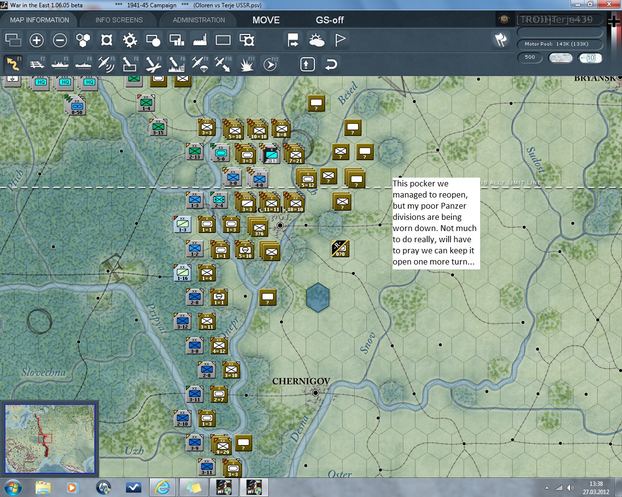Click the minimap overview
The width and height of the screenshot is (622, 497).
[50, 439]
